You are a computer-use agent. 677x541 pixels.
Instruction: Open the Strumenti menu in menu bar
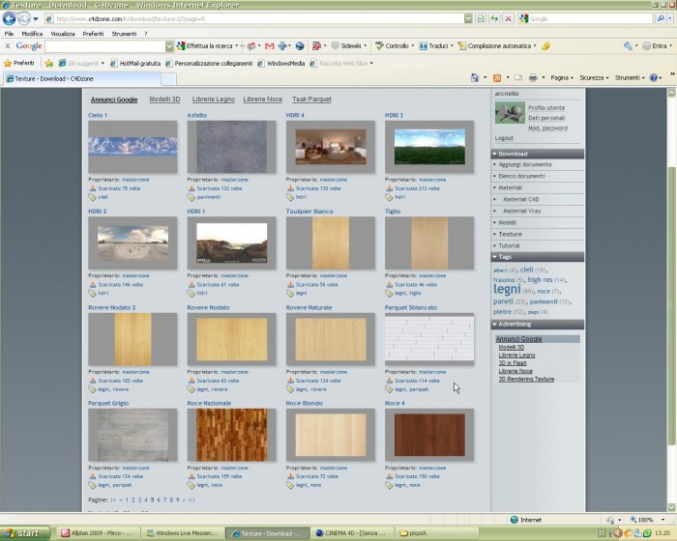pos(124,34)
